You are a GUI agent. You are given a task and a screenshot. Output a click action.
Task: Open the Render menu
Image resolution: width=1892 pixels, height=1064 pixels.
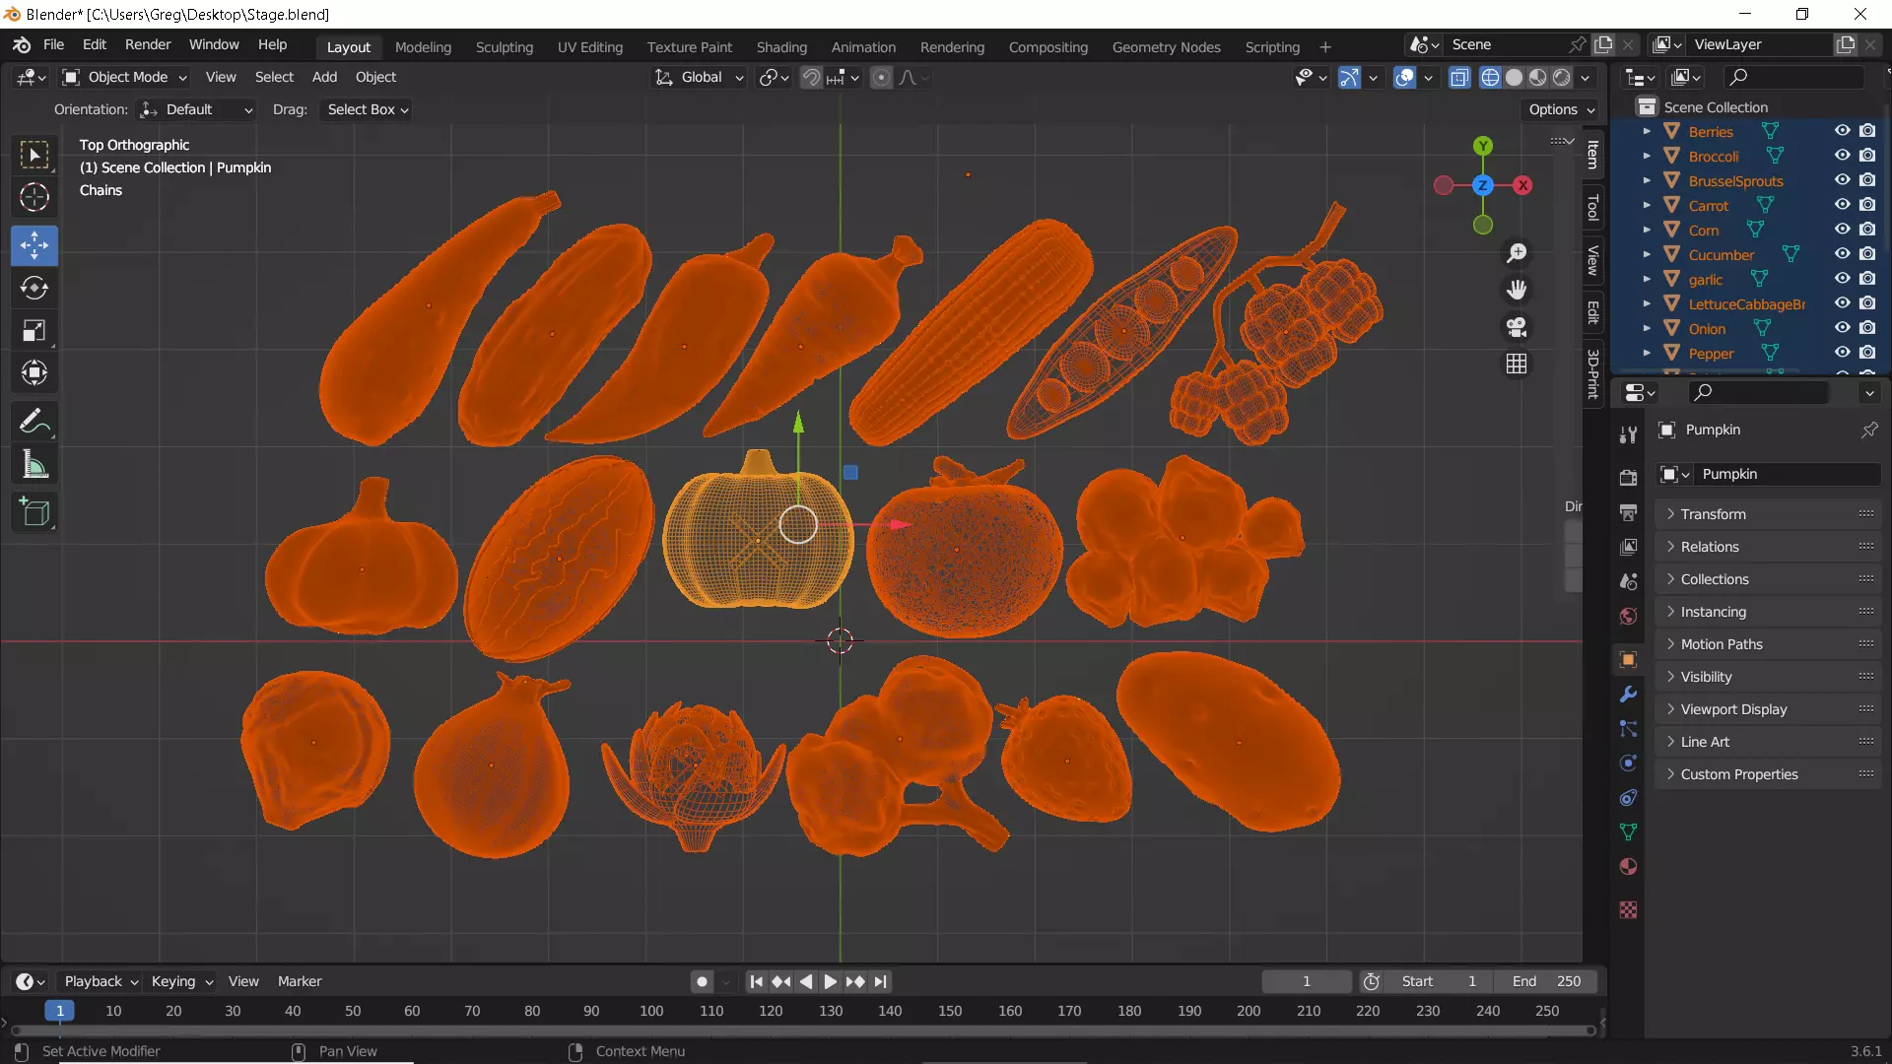148,44
